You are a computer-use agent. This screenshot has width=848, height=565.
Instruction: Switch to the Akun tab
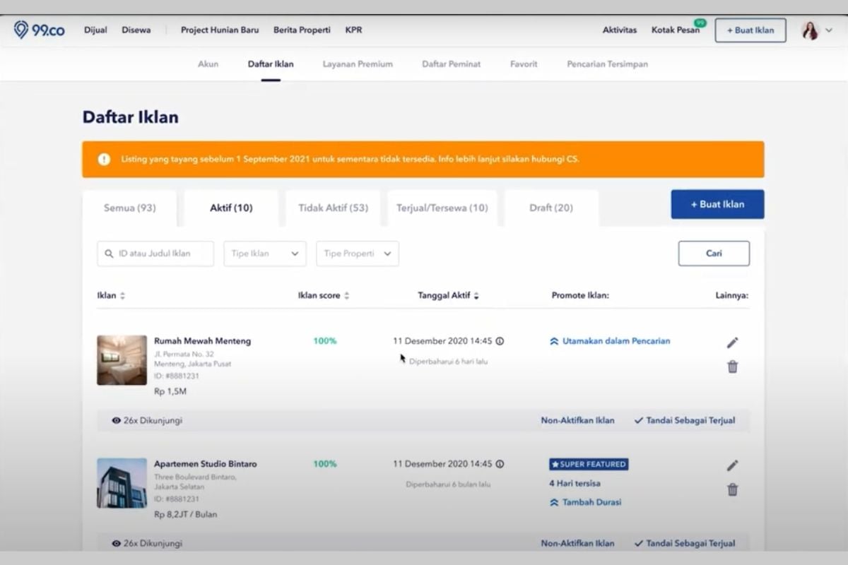pos(208,64)
